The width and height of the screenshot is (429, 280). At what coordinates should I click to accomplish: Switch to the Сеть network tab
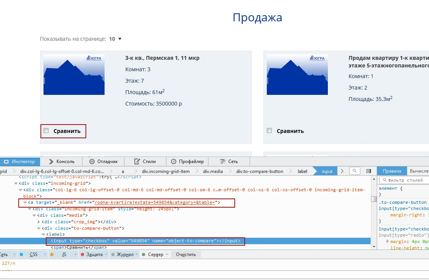[x=229, y=162]
